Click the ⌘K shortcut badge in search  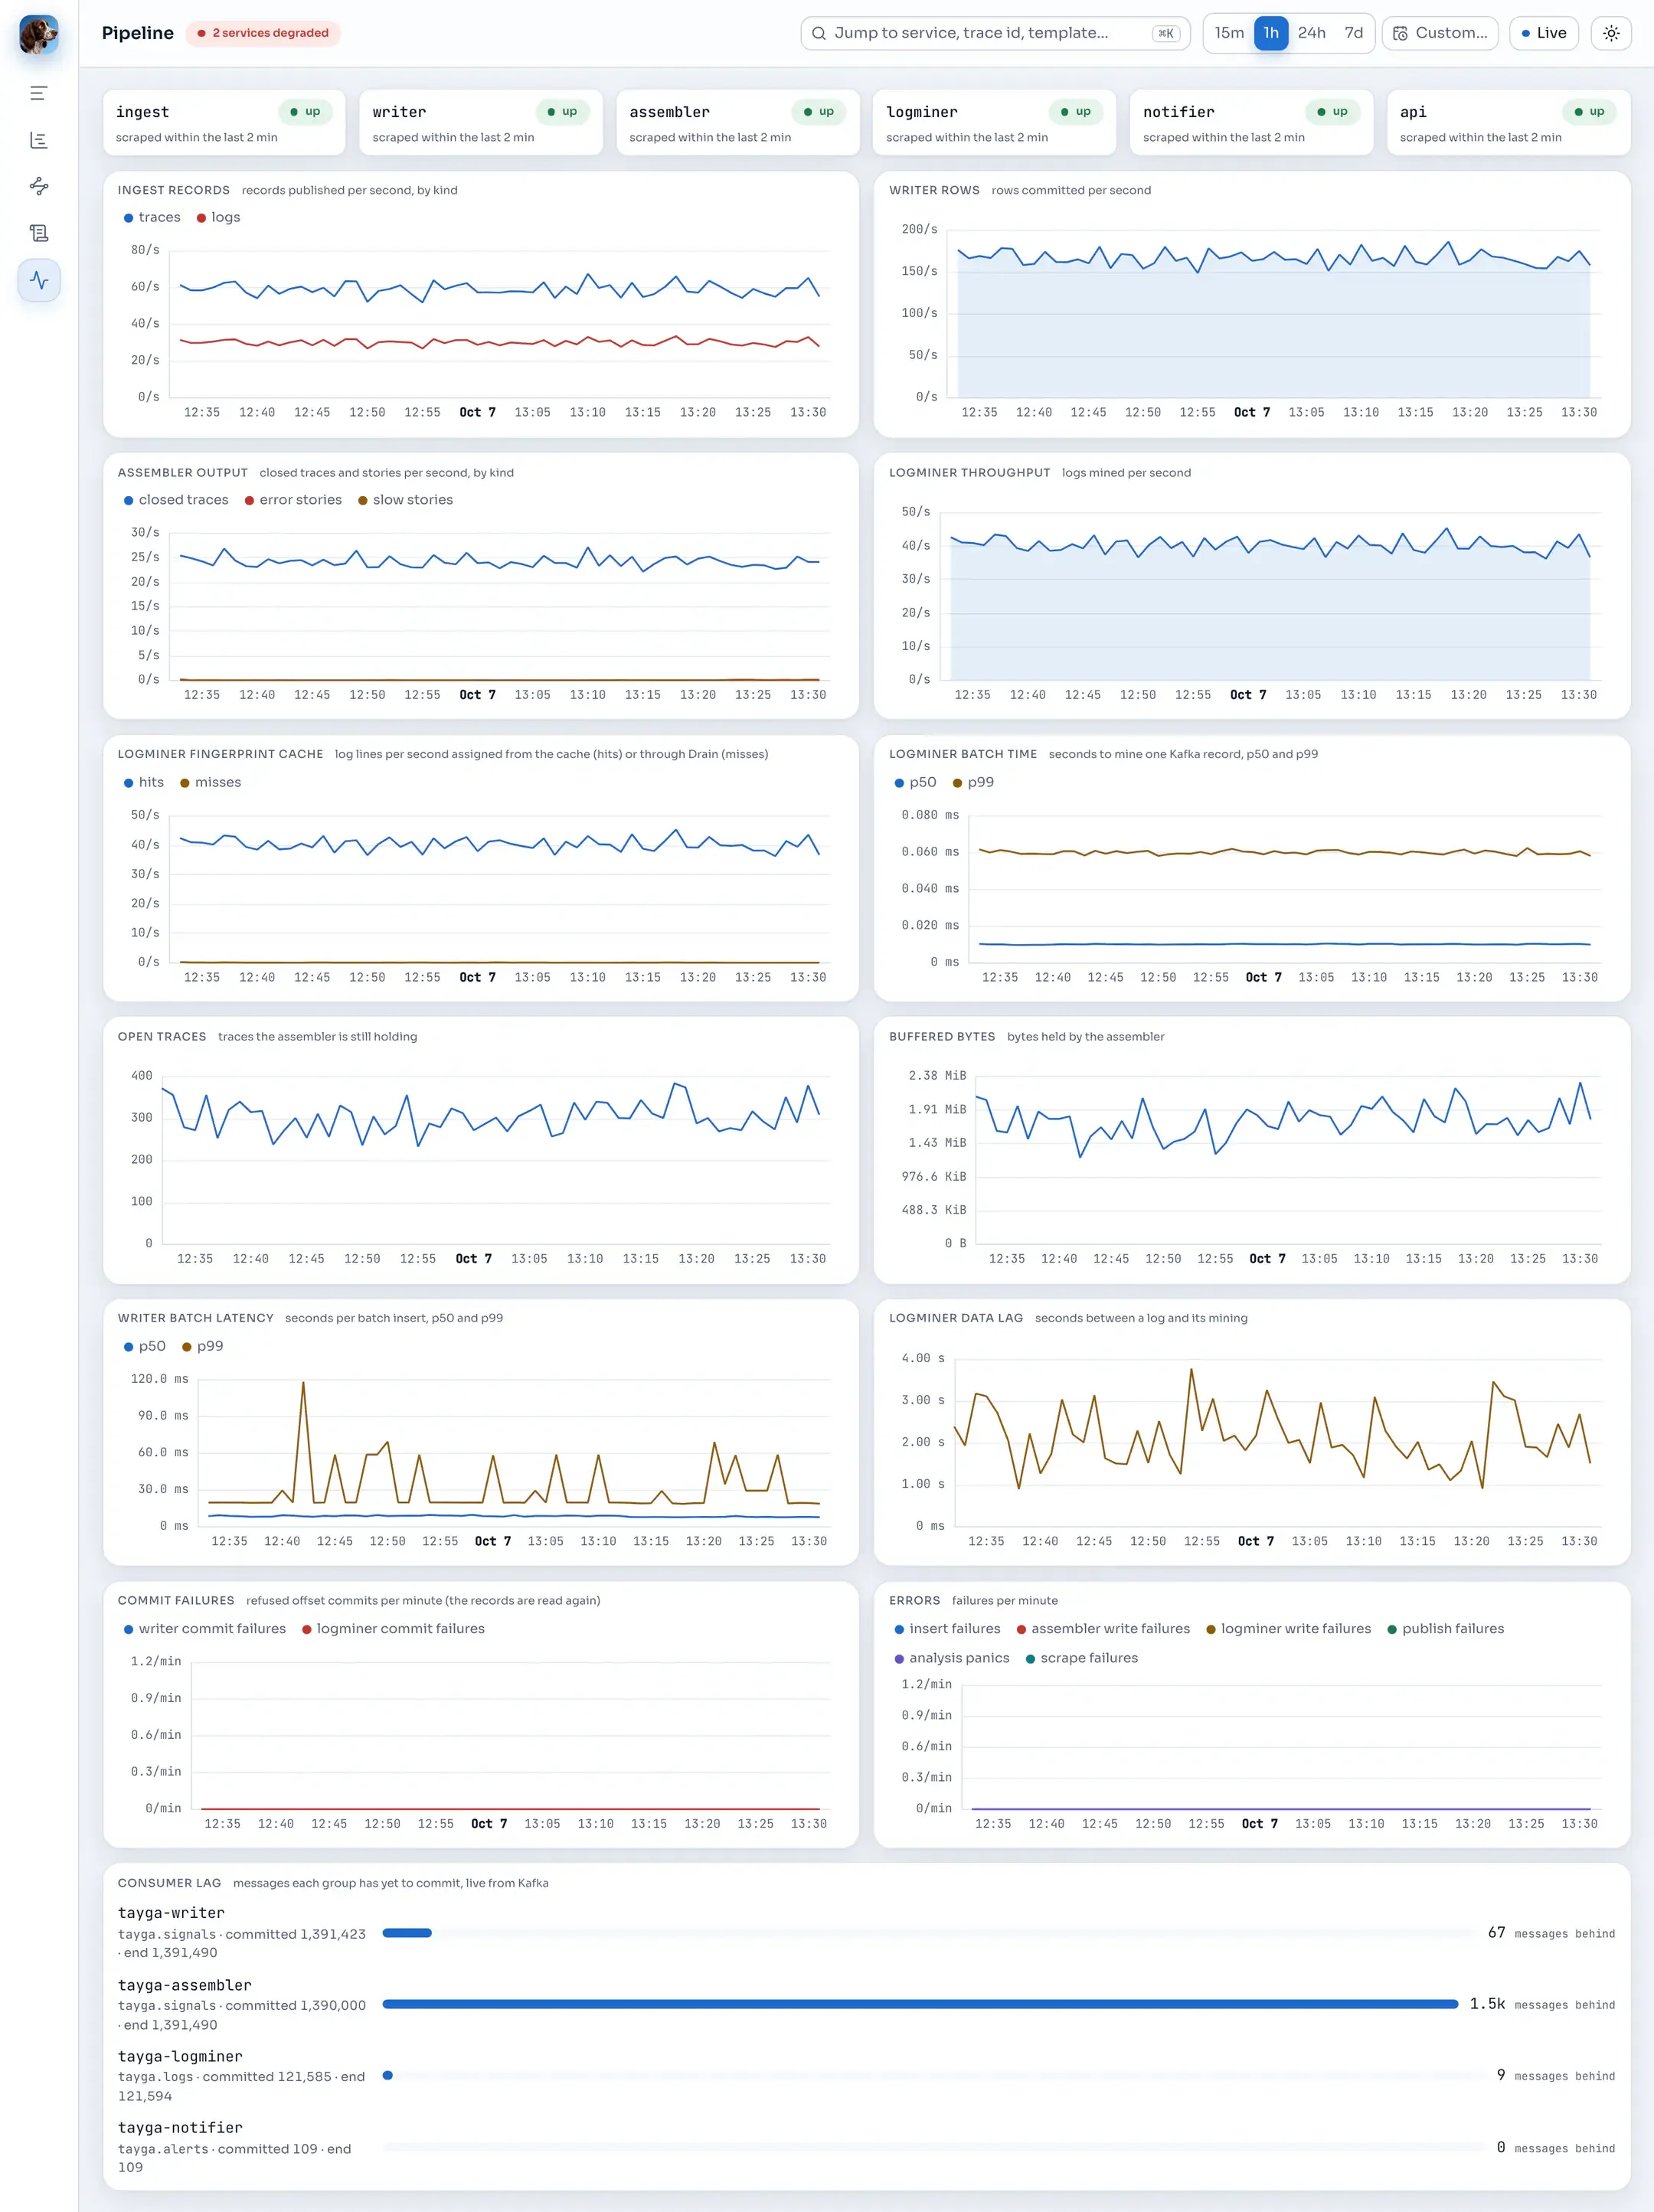point(1165,33)
